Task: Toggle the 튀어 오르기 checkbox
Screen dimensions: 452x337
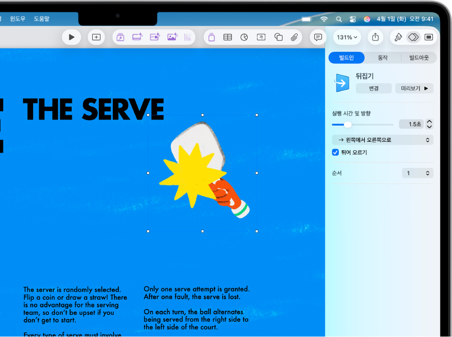Action: (335, 152)
